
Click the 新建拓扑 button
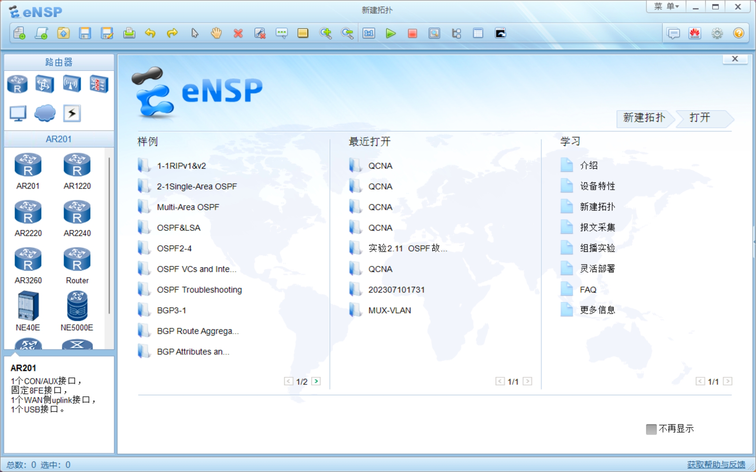pyautogui.click(x=644, y=118)
